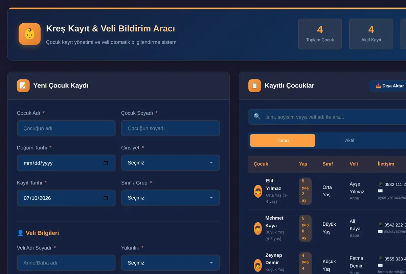The image size is (406, 274).
Task: Select the Tümü filter tab
Action: 283,141
